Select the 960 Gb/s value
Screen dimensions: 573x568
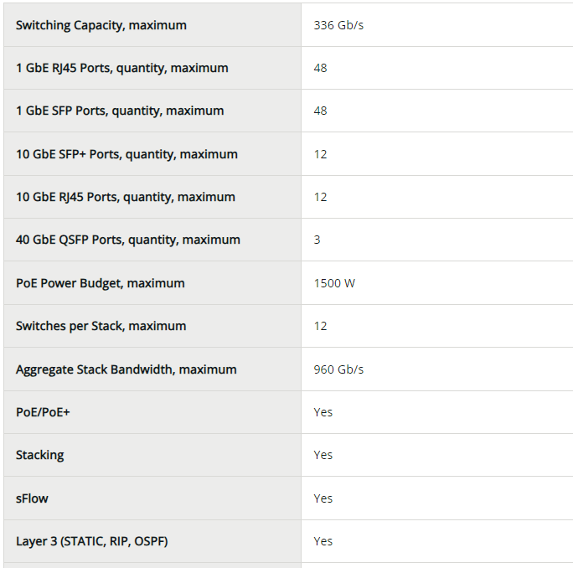coord(338,369)
